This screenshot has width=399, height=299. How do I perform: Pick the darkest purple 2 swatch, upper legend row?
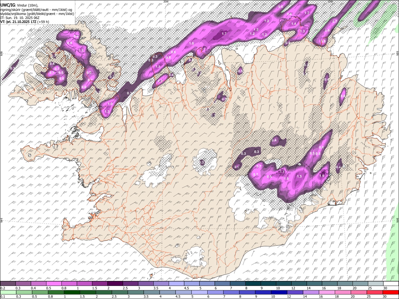[115, 284]
